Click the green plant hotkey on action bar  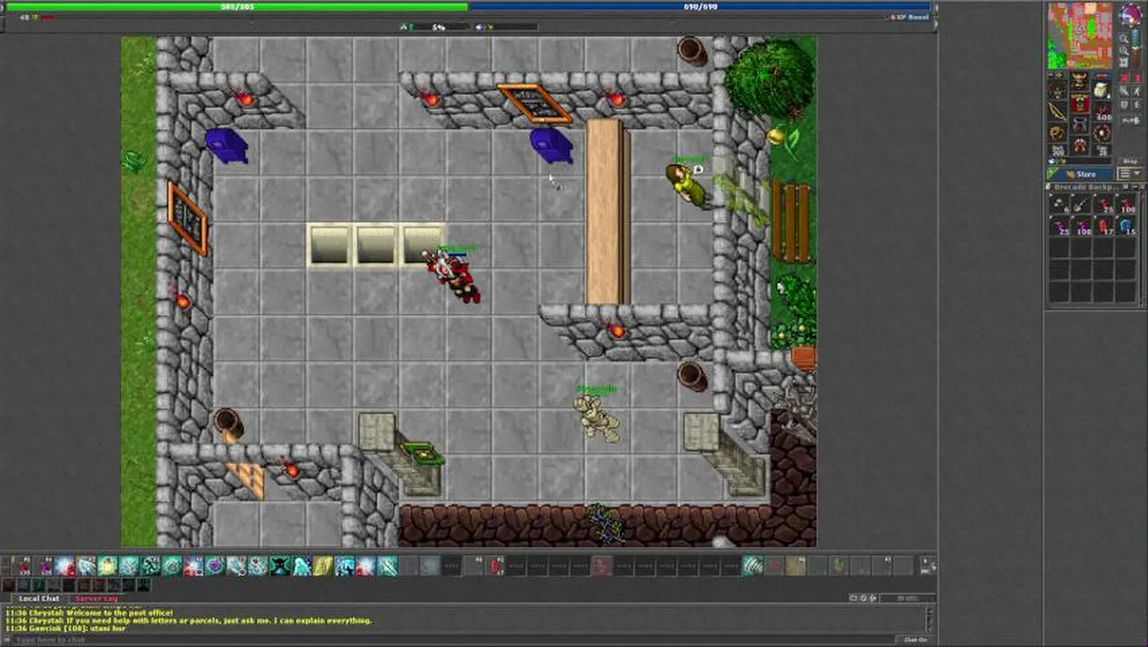[840, 565]
